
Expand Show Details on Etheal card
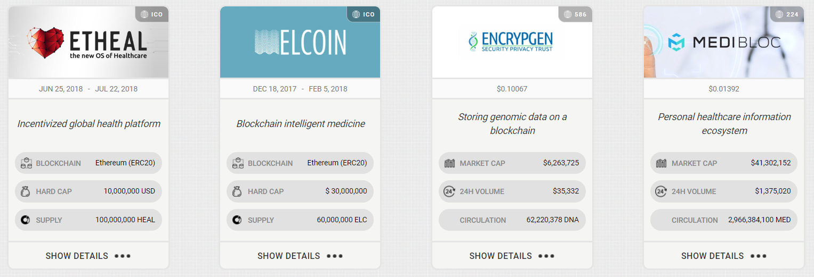pos(88,256)
